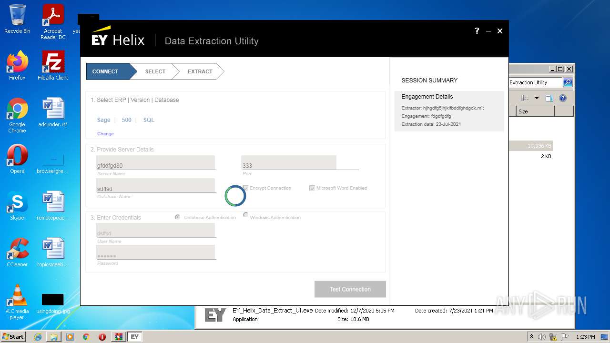Open the adsunder.rtf document icon
Viewport: 610px width, 343px height.
(53, 112)
